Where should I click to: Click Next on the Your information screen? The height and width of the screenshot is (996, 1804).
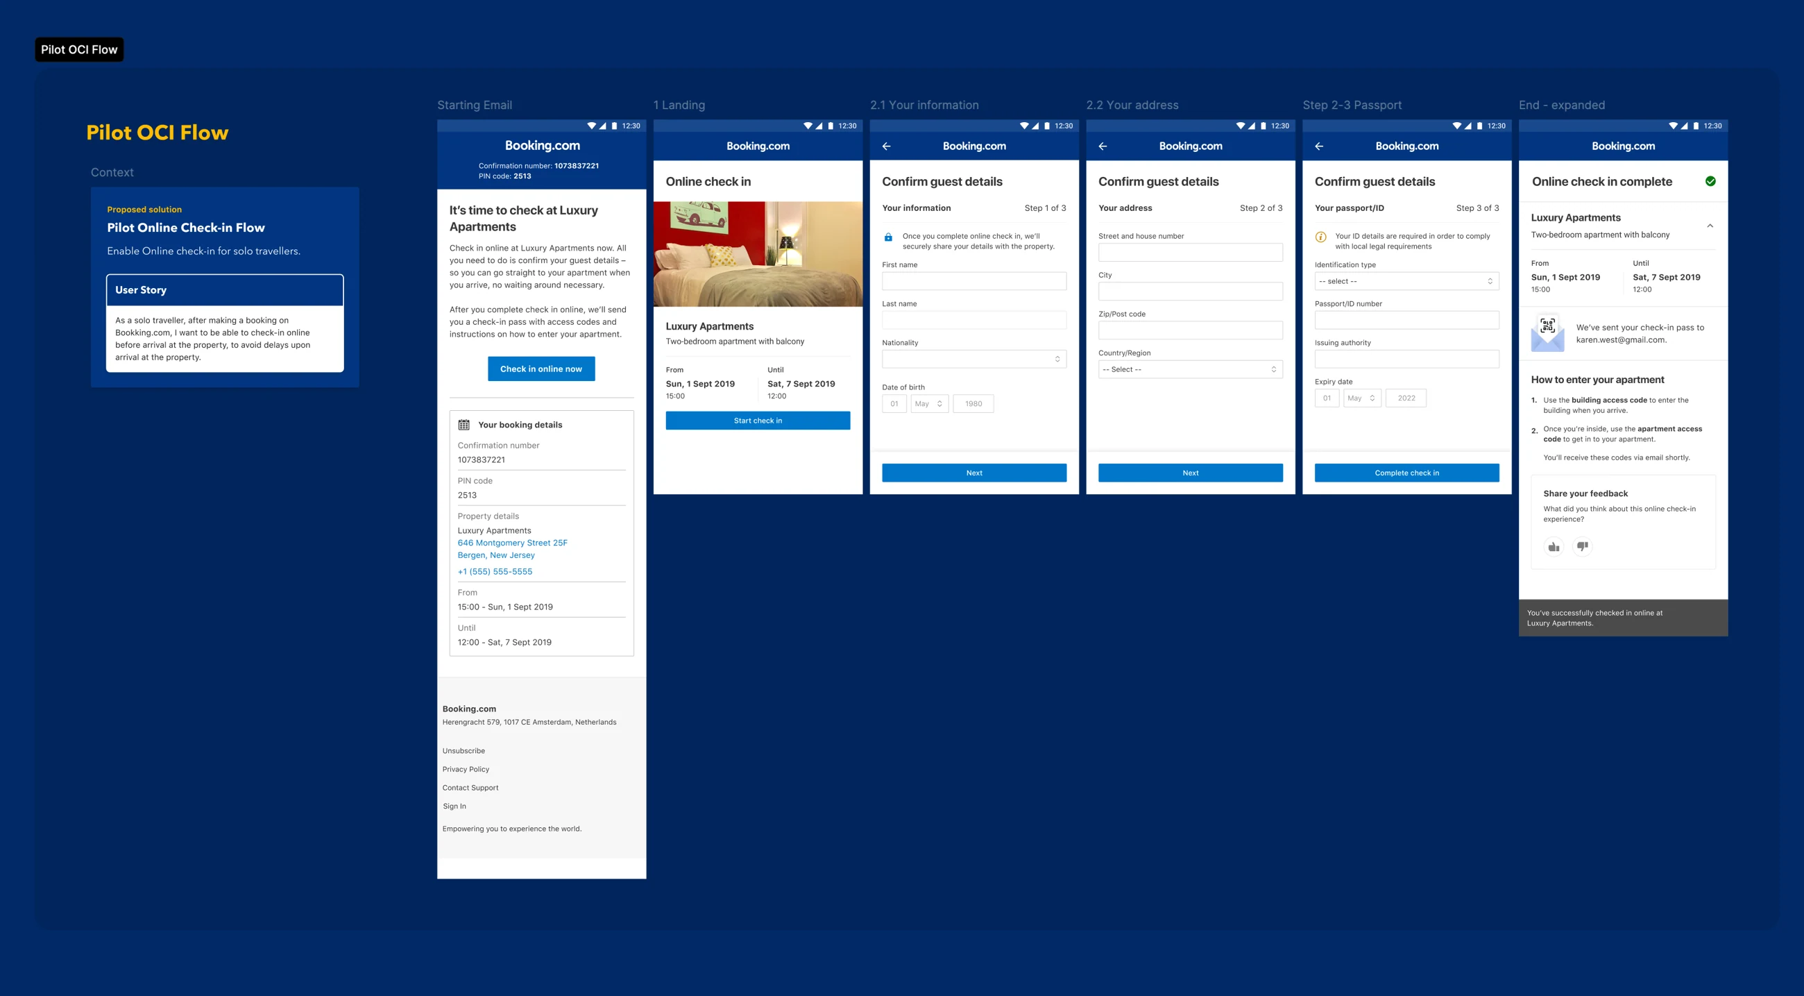974,473
